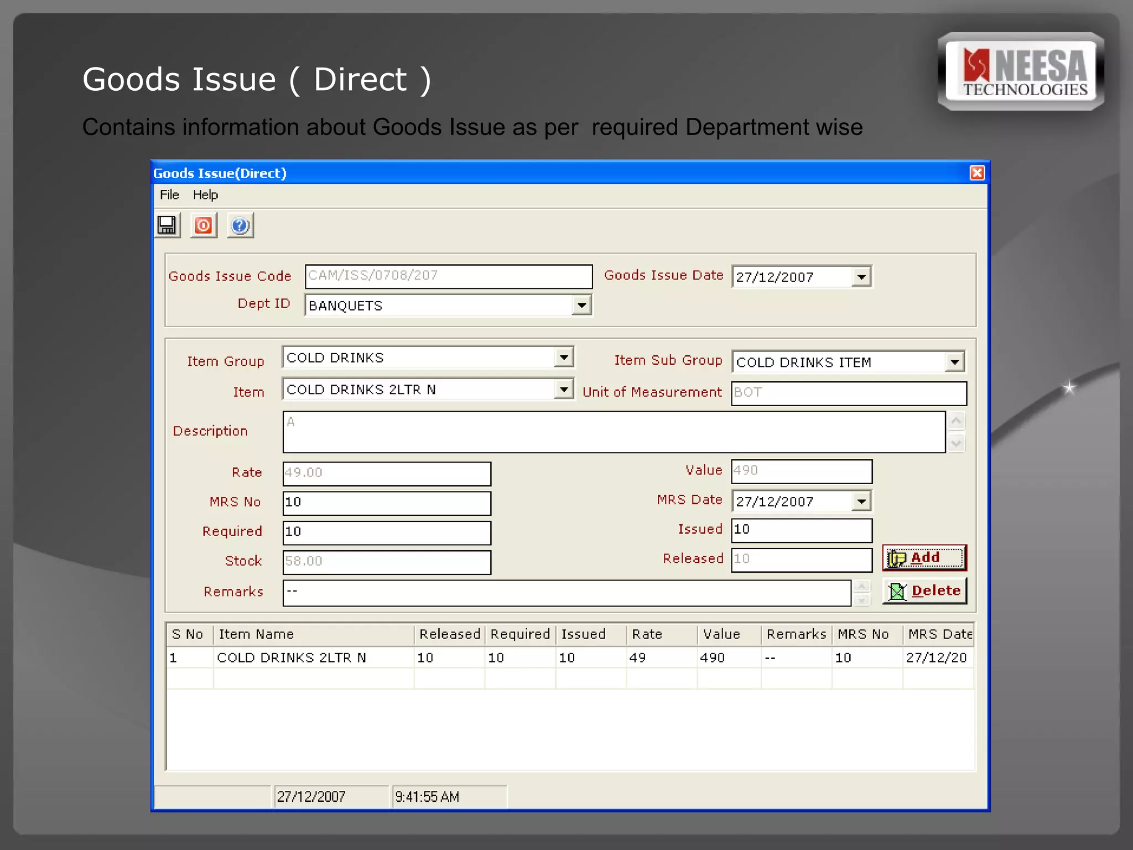The width and height of the screenshot is (1133, 850).
Task: Expand the MRS Date dropdown arrow
Action: tap(861, 501)
